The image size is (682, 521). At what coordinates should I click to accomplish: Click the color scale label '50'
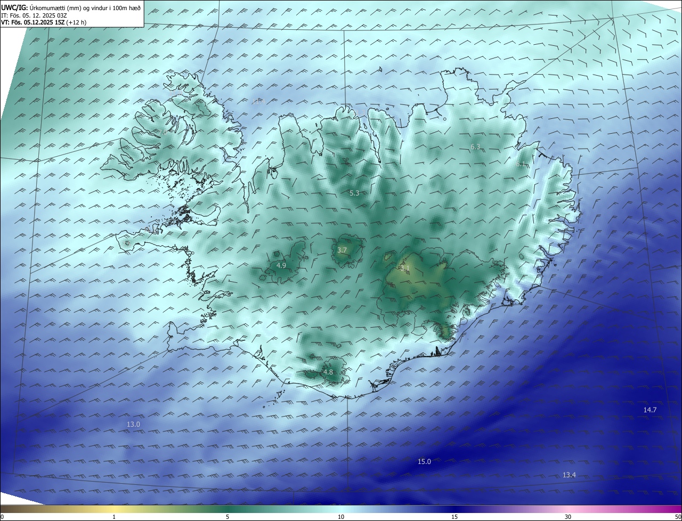(678, 517)
